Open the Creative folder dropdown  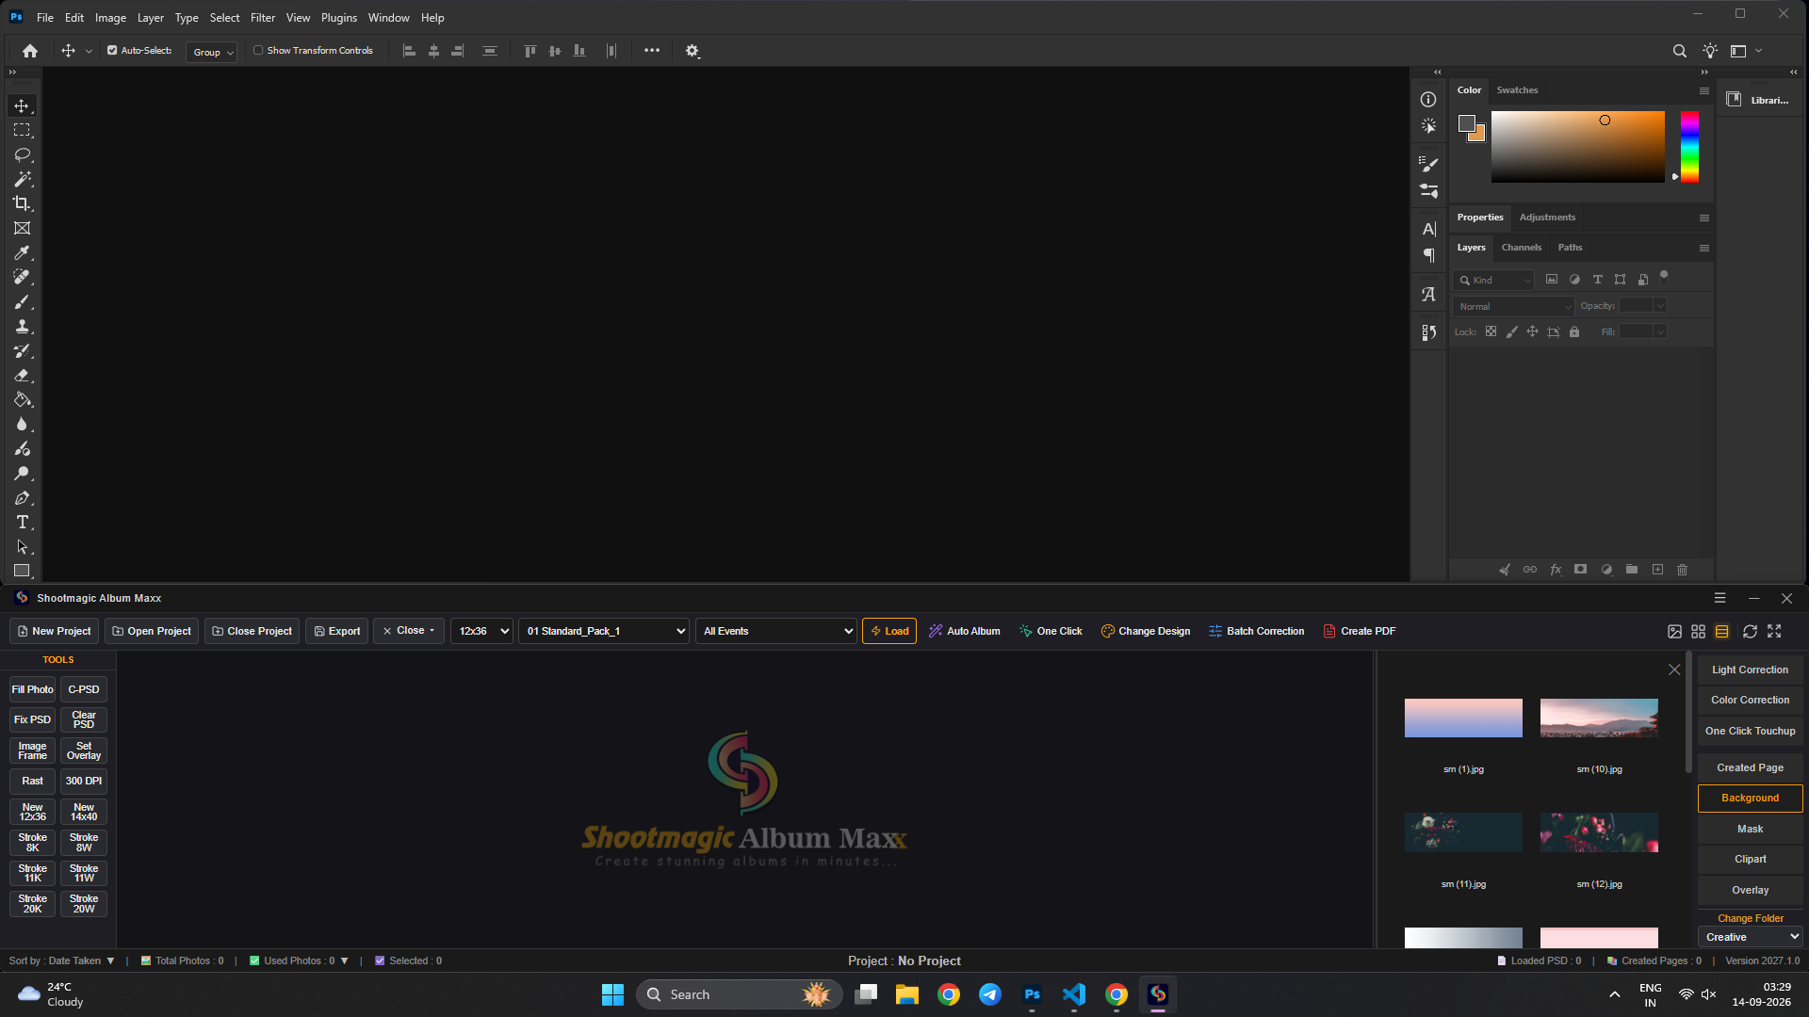pos(1751,937)
